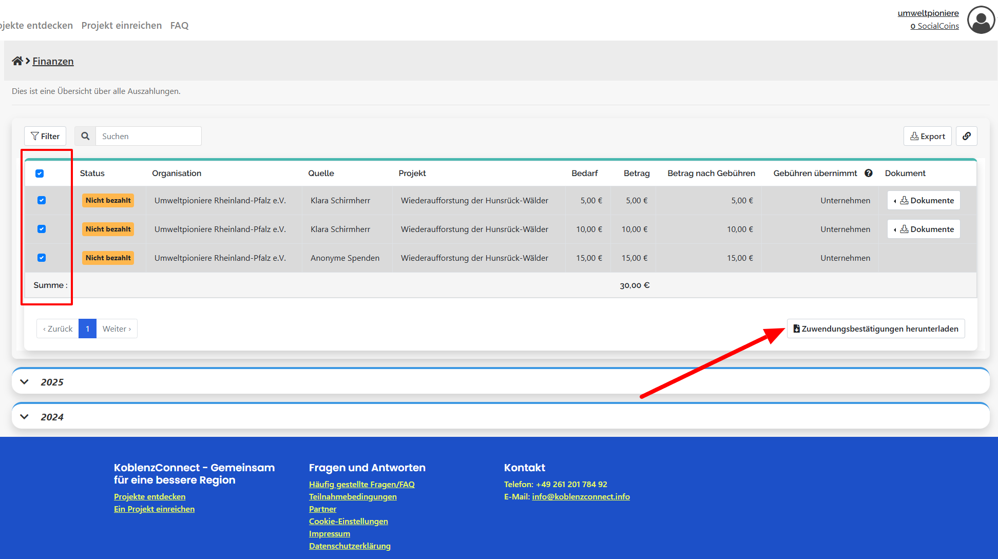Go to pagination page 1
Viewport: 998px width, 559px height.
pos(87,329)
